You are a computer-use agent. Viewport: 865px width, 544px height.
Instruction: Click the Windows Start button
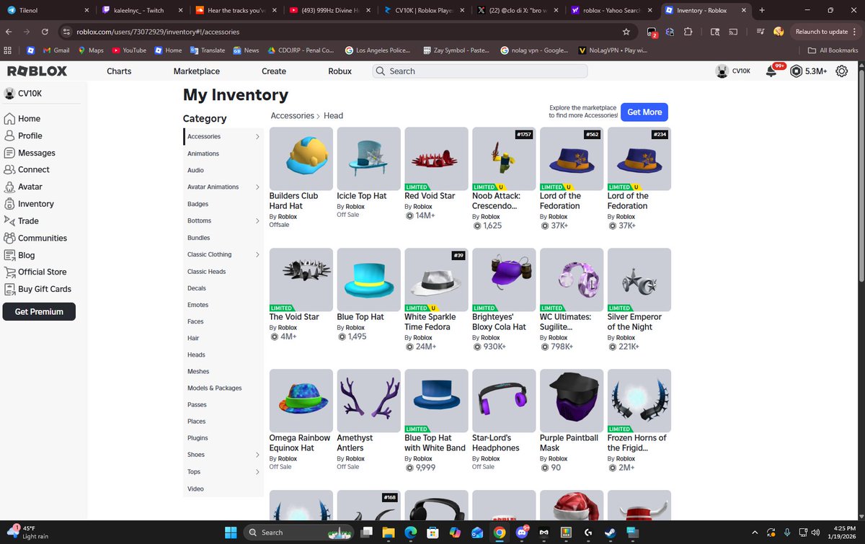pyautogui.click(x=230, y=532)
